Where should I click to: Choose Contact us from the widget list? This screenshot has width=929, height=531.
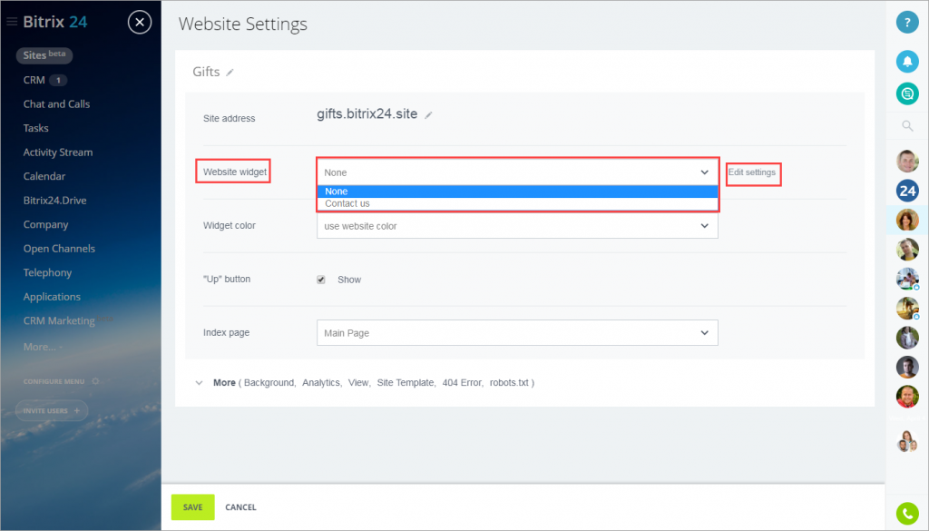[517, 203]
